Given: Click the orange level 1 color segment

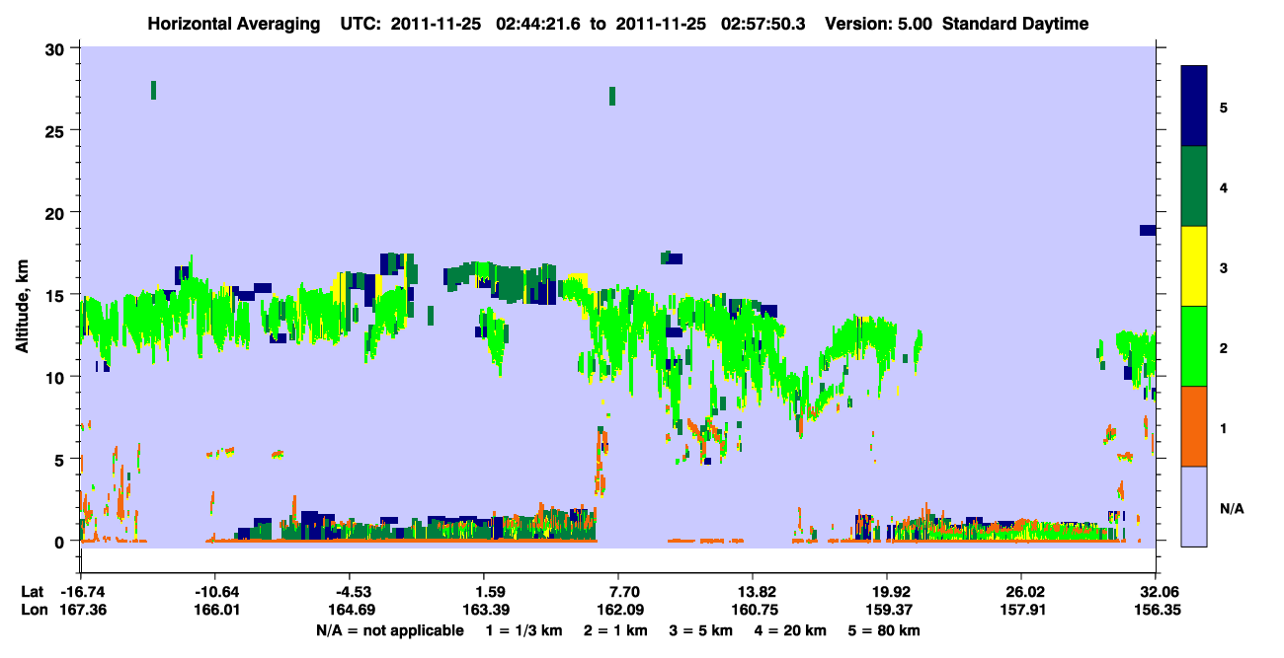Looking at the screenshot, I should [x=1194, y=426].
